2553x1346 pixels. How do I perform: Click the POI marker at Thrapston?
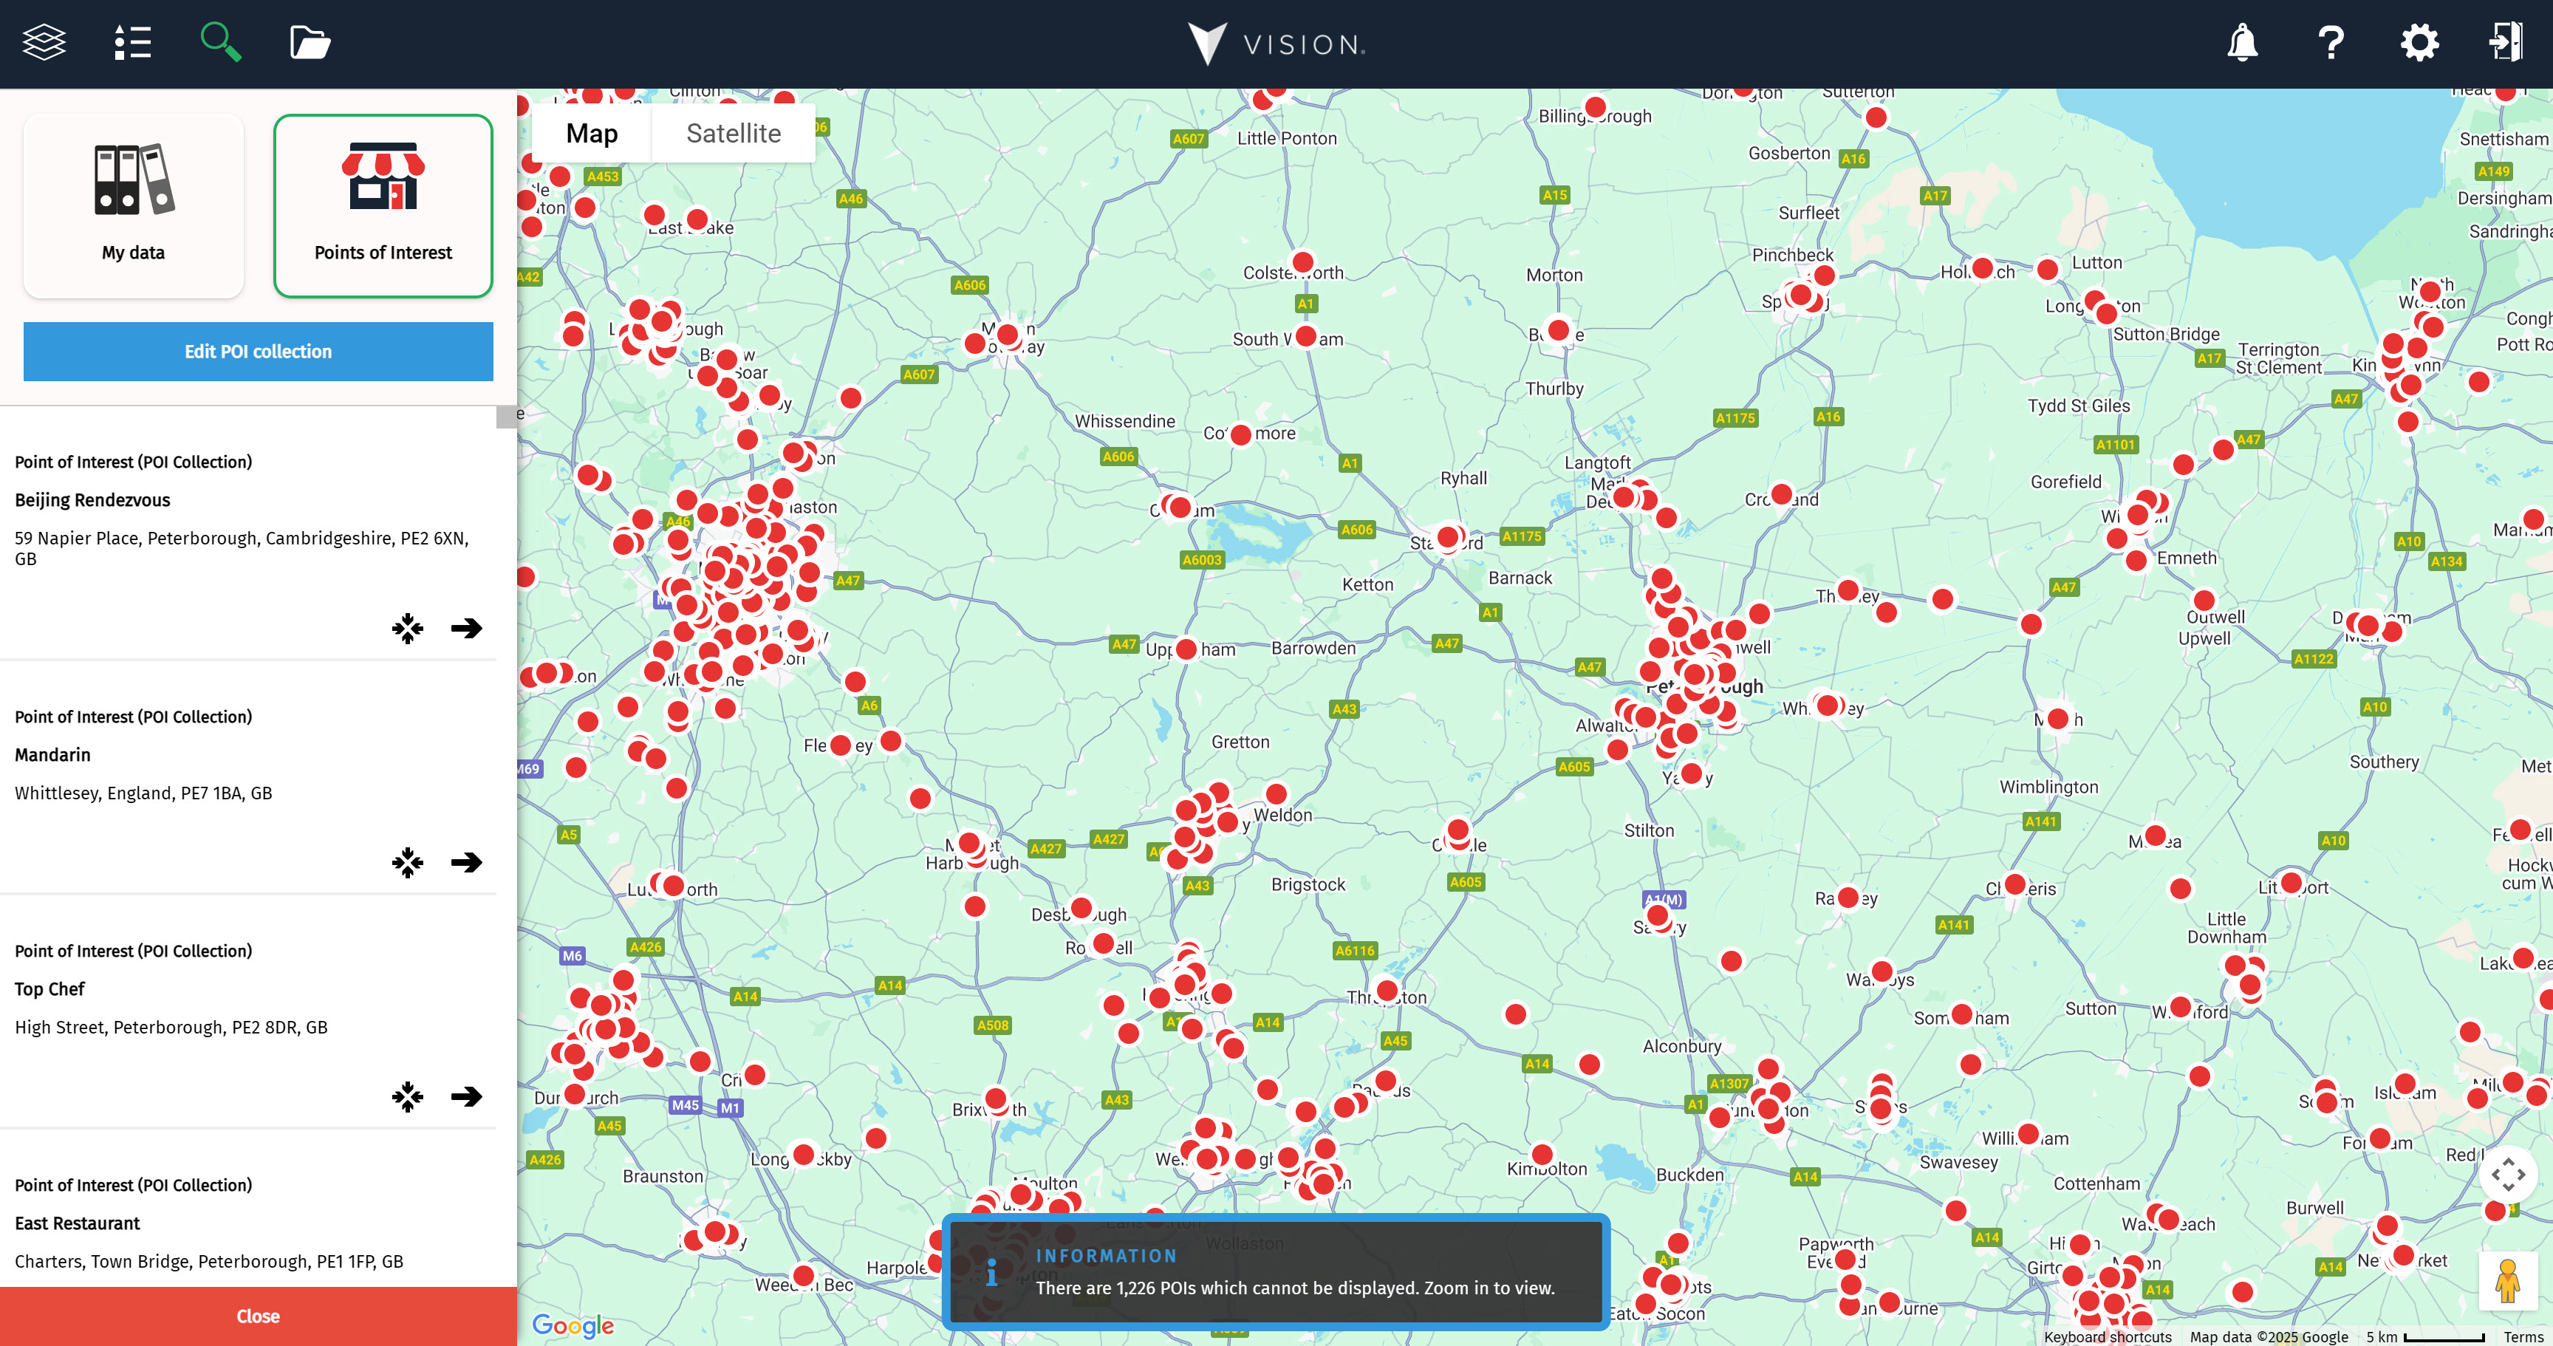point(1387,990)
